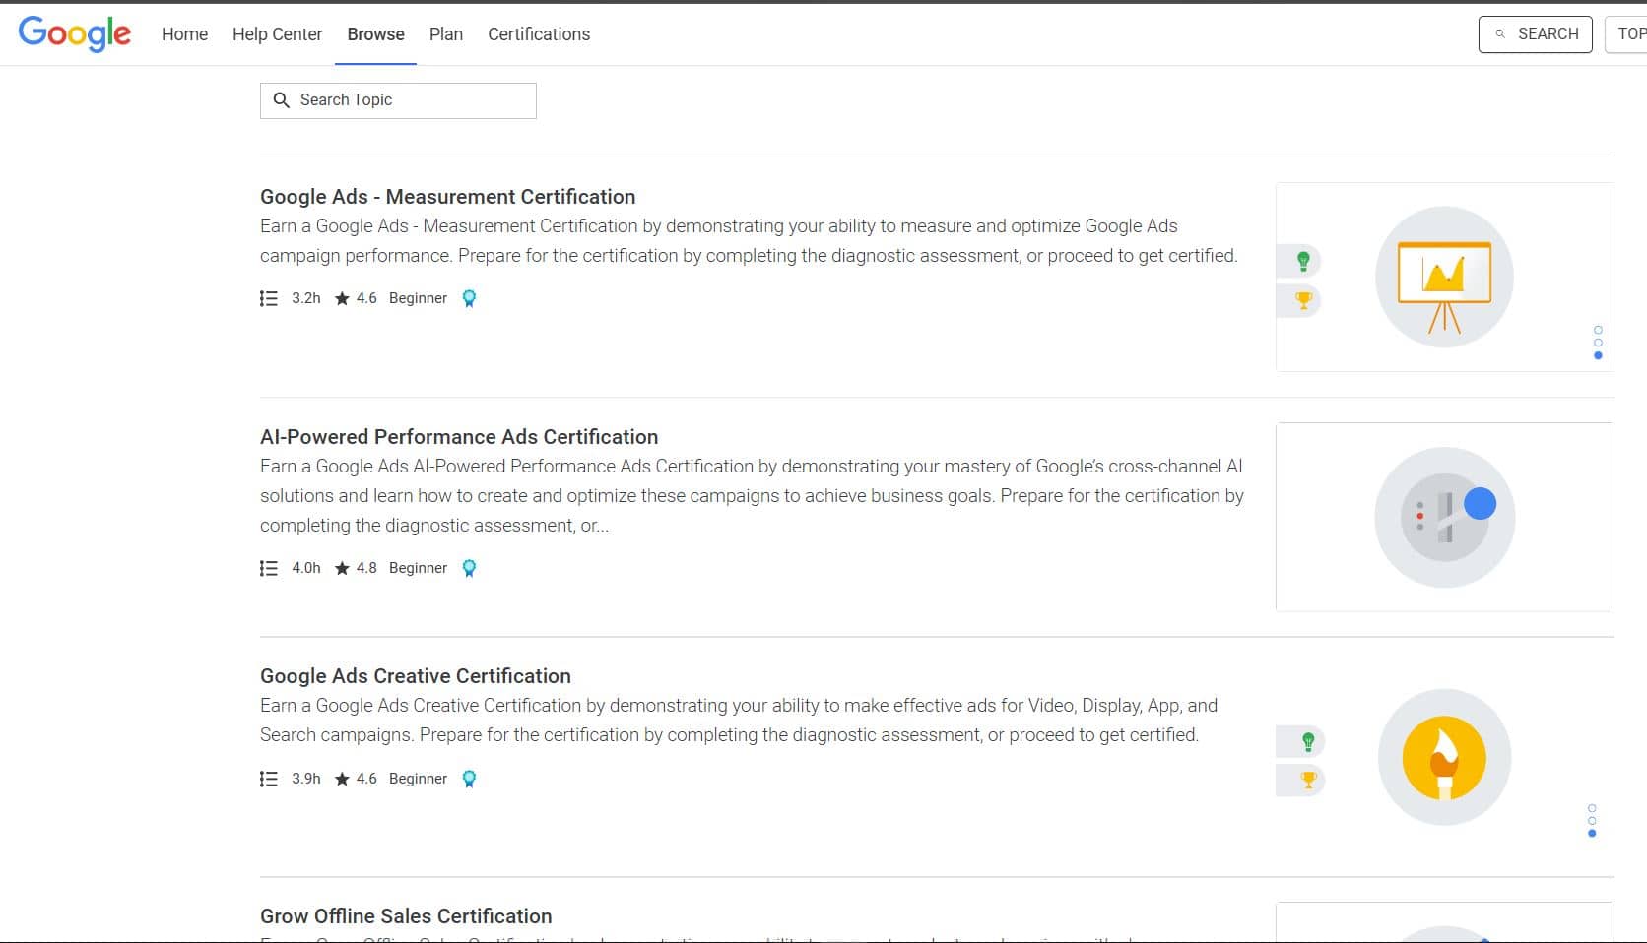Screen dimensions: 1647x943
Task: Click magnifier icon in Search Topic field
Action: pyautogui.click(x=282, y=100)
